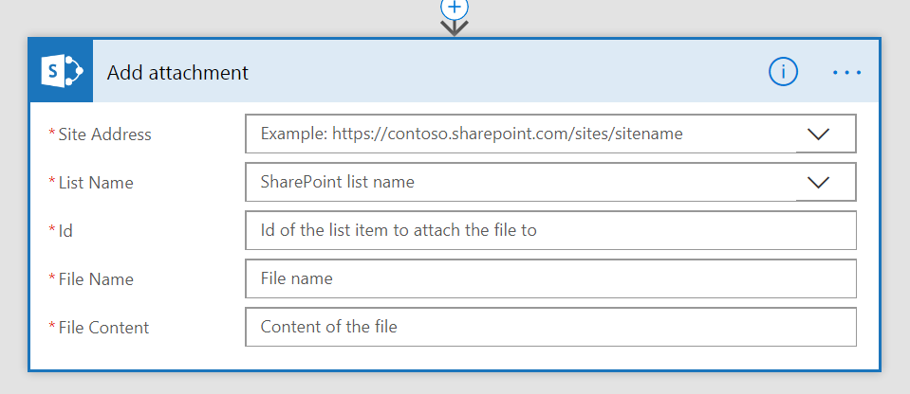This screenshot has height=394, width=910.
Task: Click the File Content label
Action: coord(103,328)
